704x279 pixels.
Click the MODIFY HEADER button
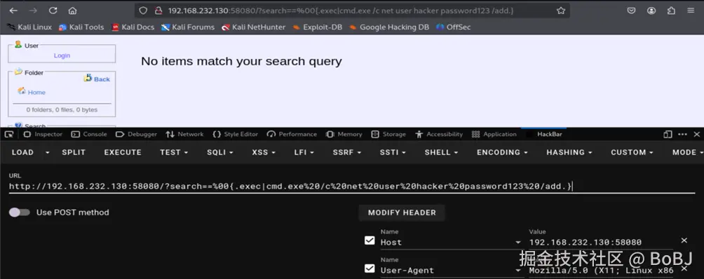pos(402,212)
